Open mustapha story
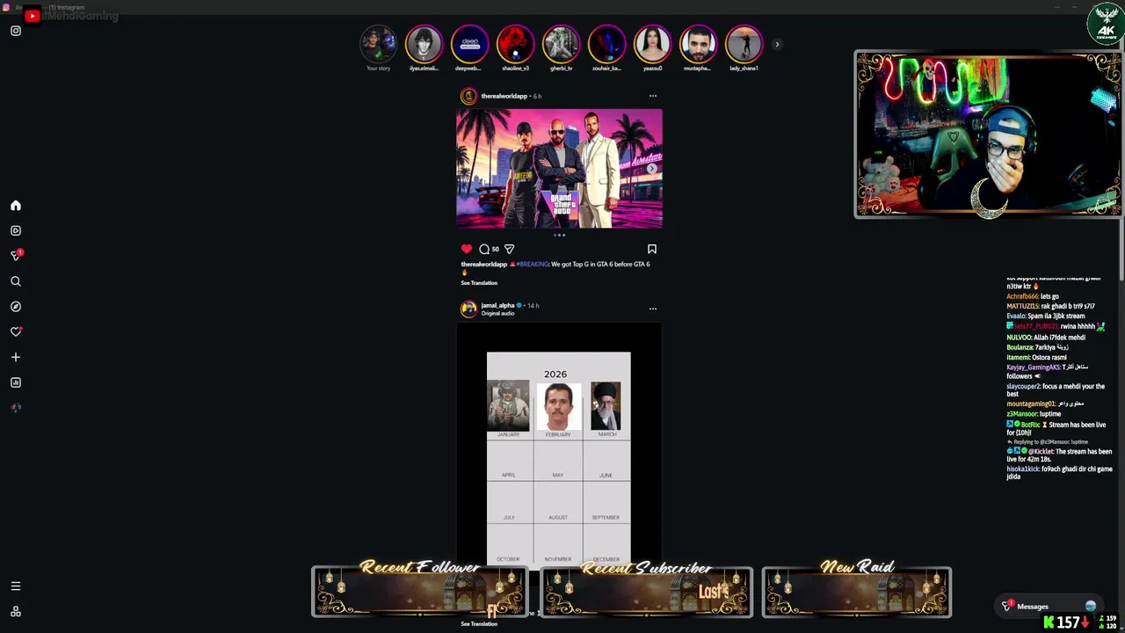 698,45
